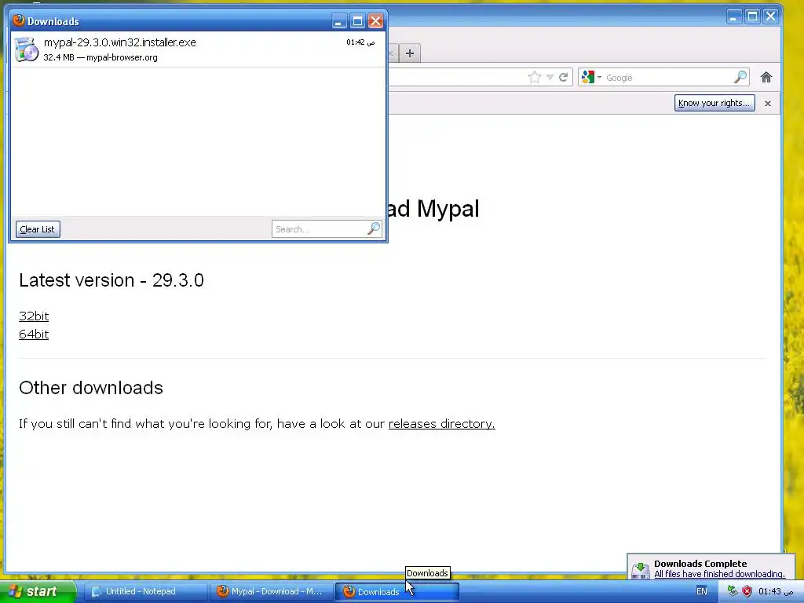Download the 64bit version link
Image resolution: width=804 pixels, height=603 pixels.
pos(34,334)
